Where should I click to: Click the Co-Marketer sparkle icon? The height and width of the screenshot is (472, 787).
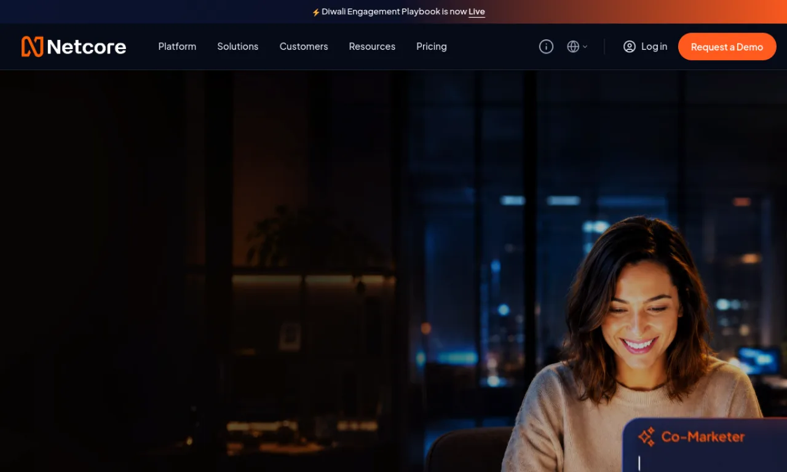(x=646, y=437)
